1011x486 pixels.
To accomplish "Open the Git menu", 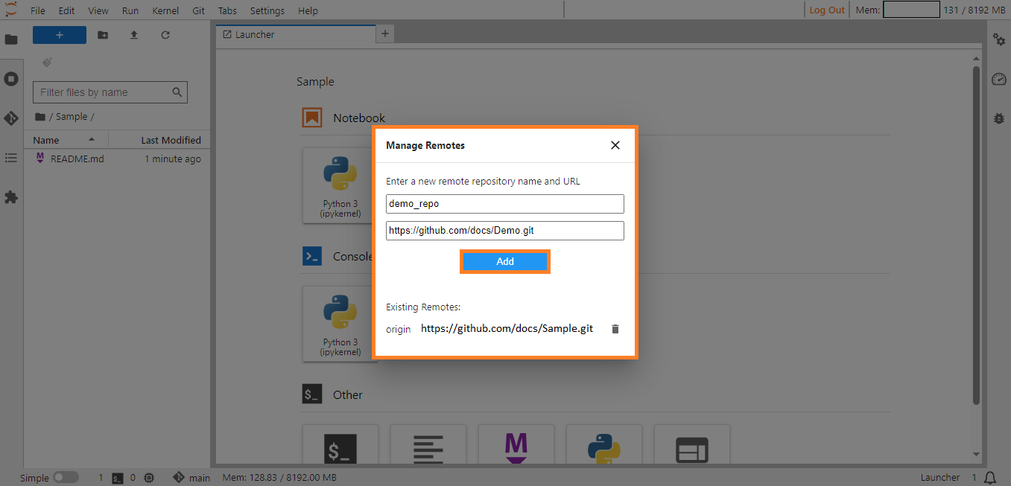I will click(x=199, y=10).
